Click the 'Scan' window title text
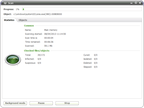This screenshot has width=144, height=108. click(x=11, y=3)
